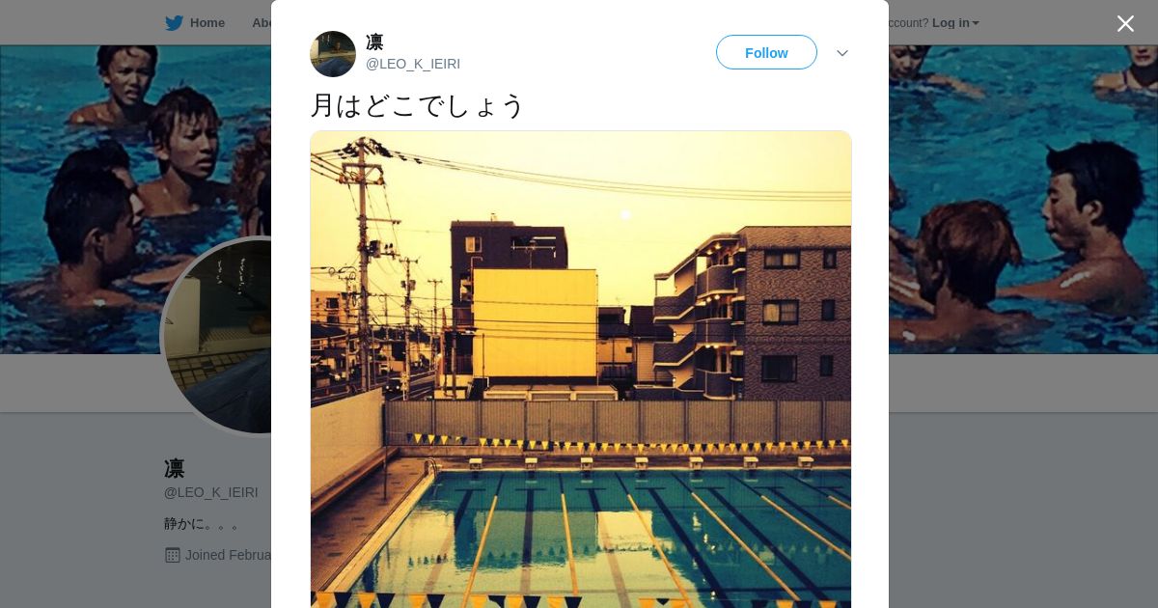Close the tweet popup with the X
Image resolution: width=1158 pixels, height=608 pixels.
pyautogui.click(x=1125, y=23)
